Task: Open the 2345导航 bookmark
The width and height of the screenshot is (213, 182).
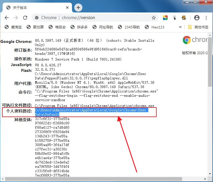Action: click(129, 27)
